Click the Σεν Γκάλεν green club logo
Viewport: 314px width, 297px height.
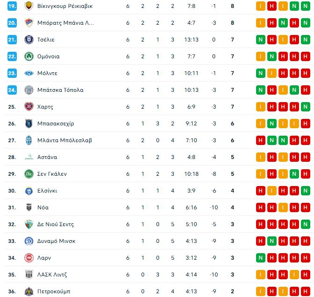tap(29, 174)
